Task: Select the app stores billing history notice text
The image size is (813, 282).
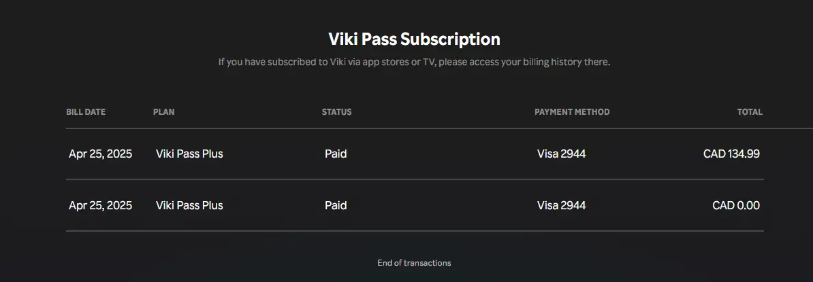Action: pyautogui.click(x=414, y=62)
